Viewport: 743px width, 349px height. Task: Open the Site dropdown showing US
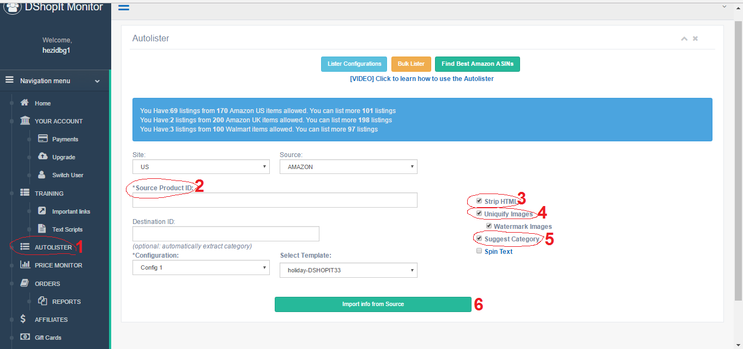(x=201, y=167)
